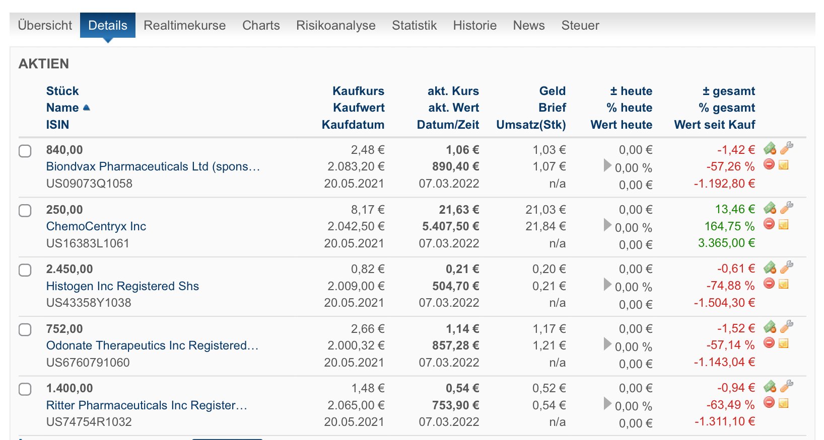Viewport: 824px width, 440px height.
Task: Click the sell (money) icon for Biondvax
Action: (770, 148)
